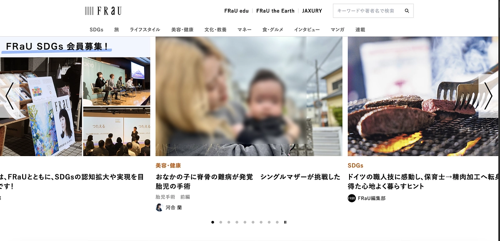This screenshot has height=241, width=500.
Task: Click author 河合蘭's profile thumbnail
Action: (158, 207)
